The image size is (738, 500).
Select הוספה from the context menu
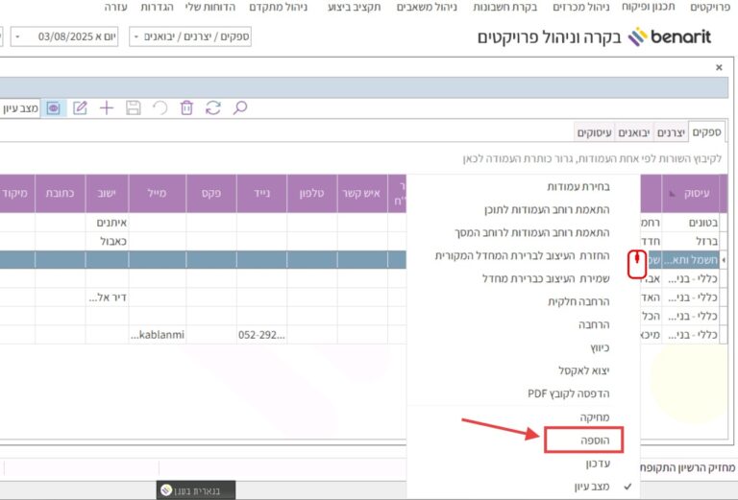tap(583, 440)
